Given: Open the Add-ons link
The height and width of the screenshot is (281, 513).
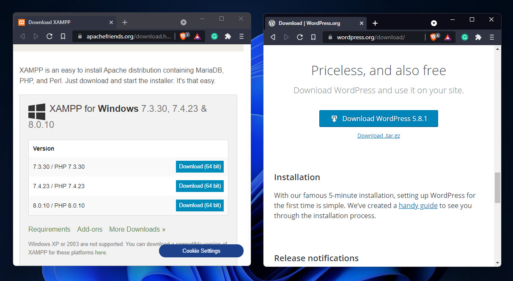Looking at the screenshot, I should [x=90, y=229].
